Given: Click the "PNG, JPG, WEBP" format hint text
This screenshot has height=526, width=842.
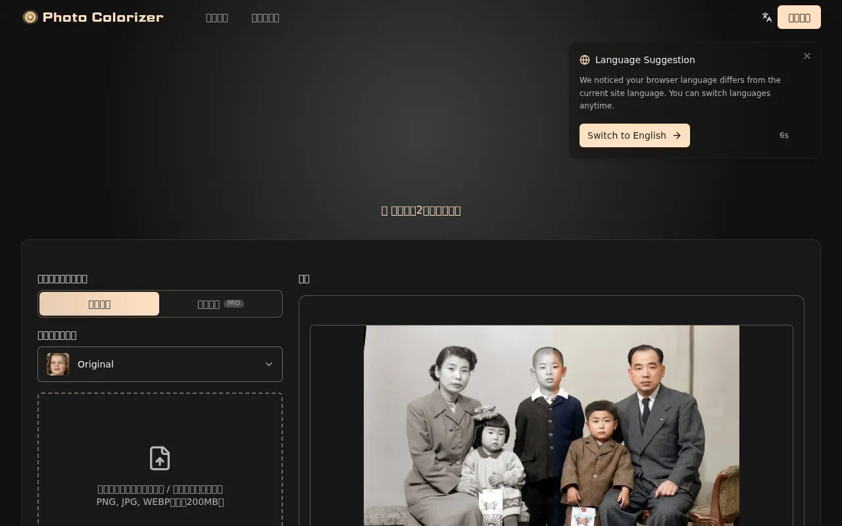Looking at the screenshot, I should (160, 502).
